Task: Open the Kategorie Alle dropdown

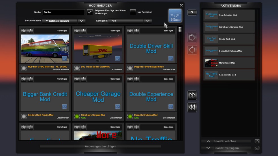Action: point(130,21)
